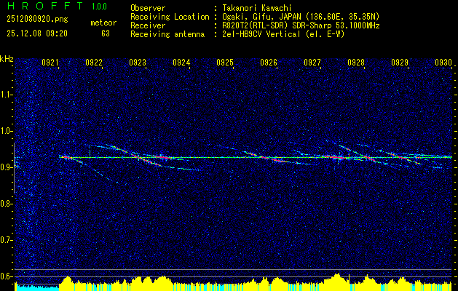The image size is (458, 291).
Task: Click time marker 0929
Action: point(400,62)
